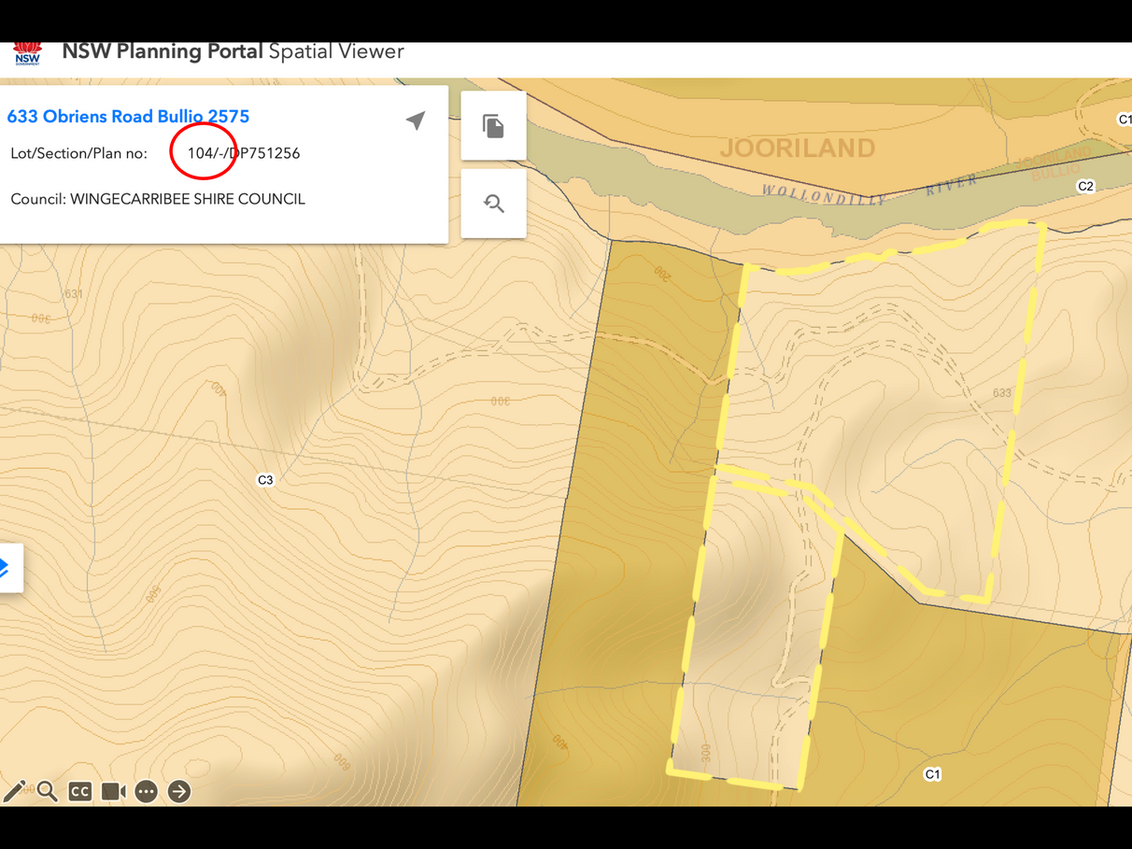Click the search history magnifier button
Image resolution: width=1132 pixels, height=849 pixels.
click(x=493, y=204)
